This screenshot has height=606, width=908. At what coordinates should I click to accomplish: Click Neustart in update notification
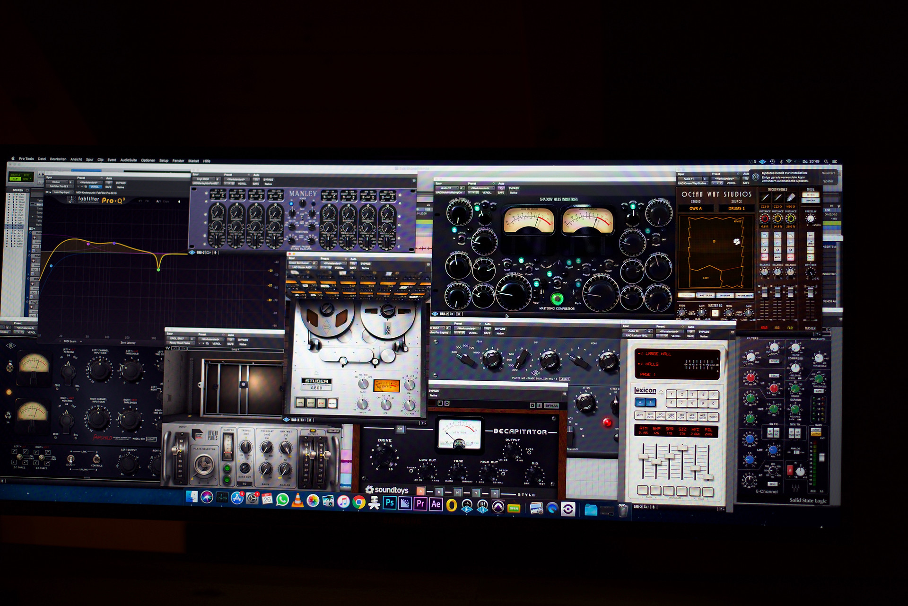(x=828, y=173)
